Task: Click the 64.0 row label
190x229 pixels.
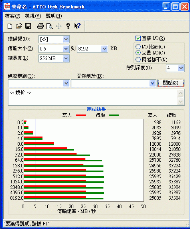Action: [19, 160]
